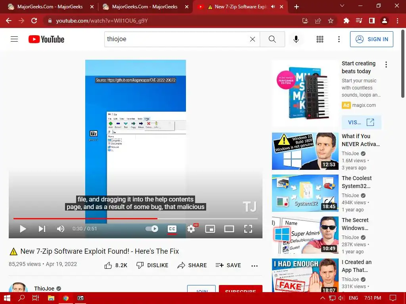
Task: Open 'The Secret Windows' video thumbnail
Action: coord(305,235)
